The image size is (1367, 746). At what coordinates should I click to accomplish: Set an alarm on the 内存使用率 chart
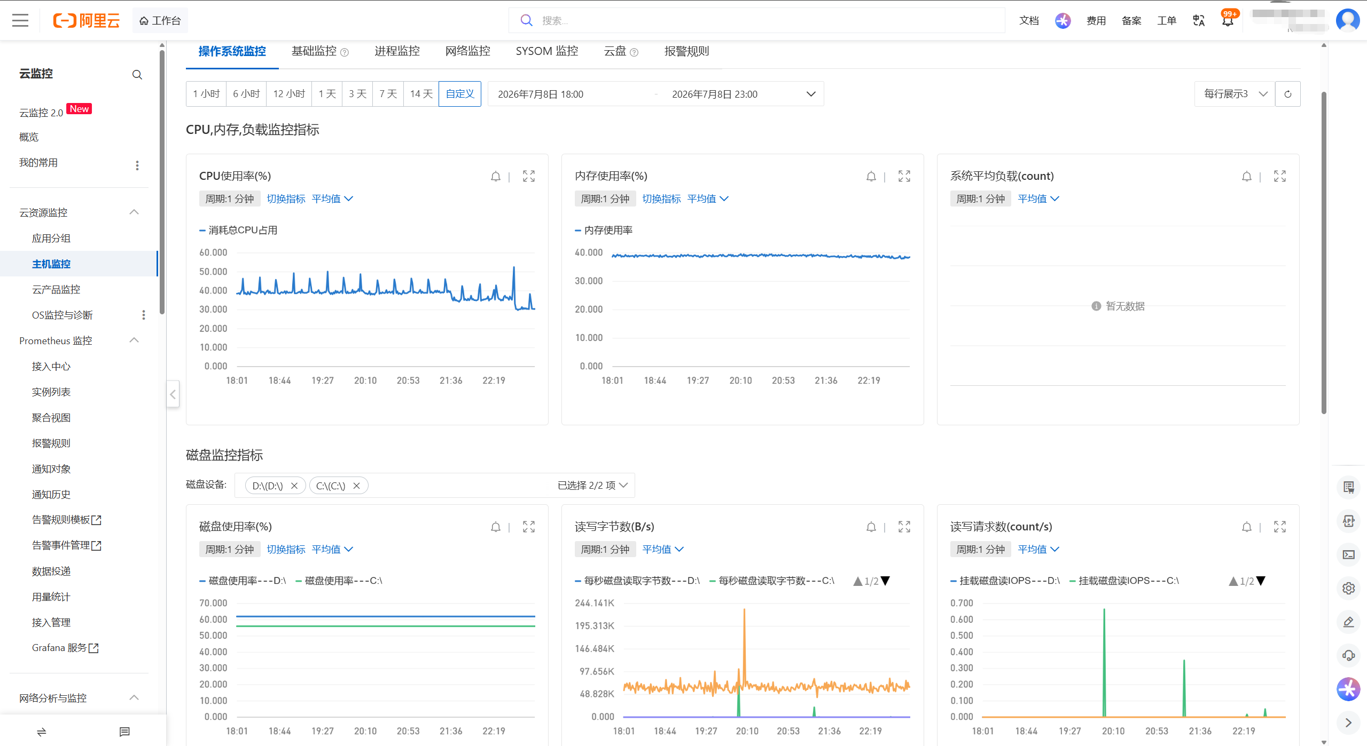pyautogui.click(x=871, y=176)
